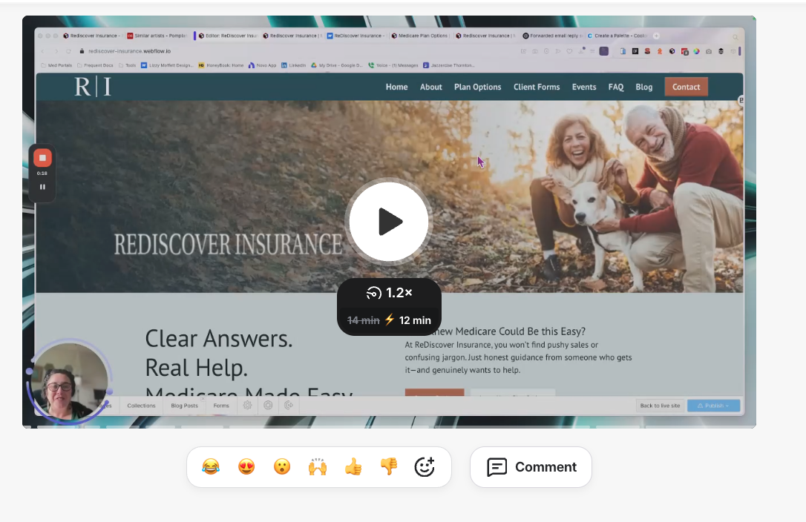Click the settings gear icon in the editor bar
The image size is (806, 522).
pos(247,406)
